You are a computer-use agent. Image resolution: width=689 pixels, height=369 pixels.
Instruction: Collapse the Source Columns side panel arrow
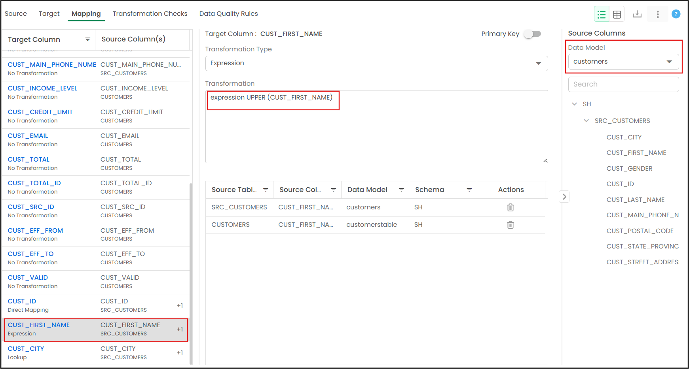(x=564, y=196)
